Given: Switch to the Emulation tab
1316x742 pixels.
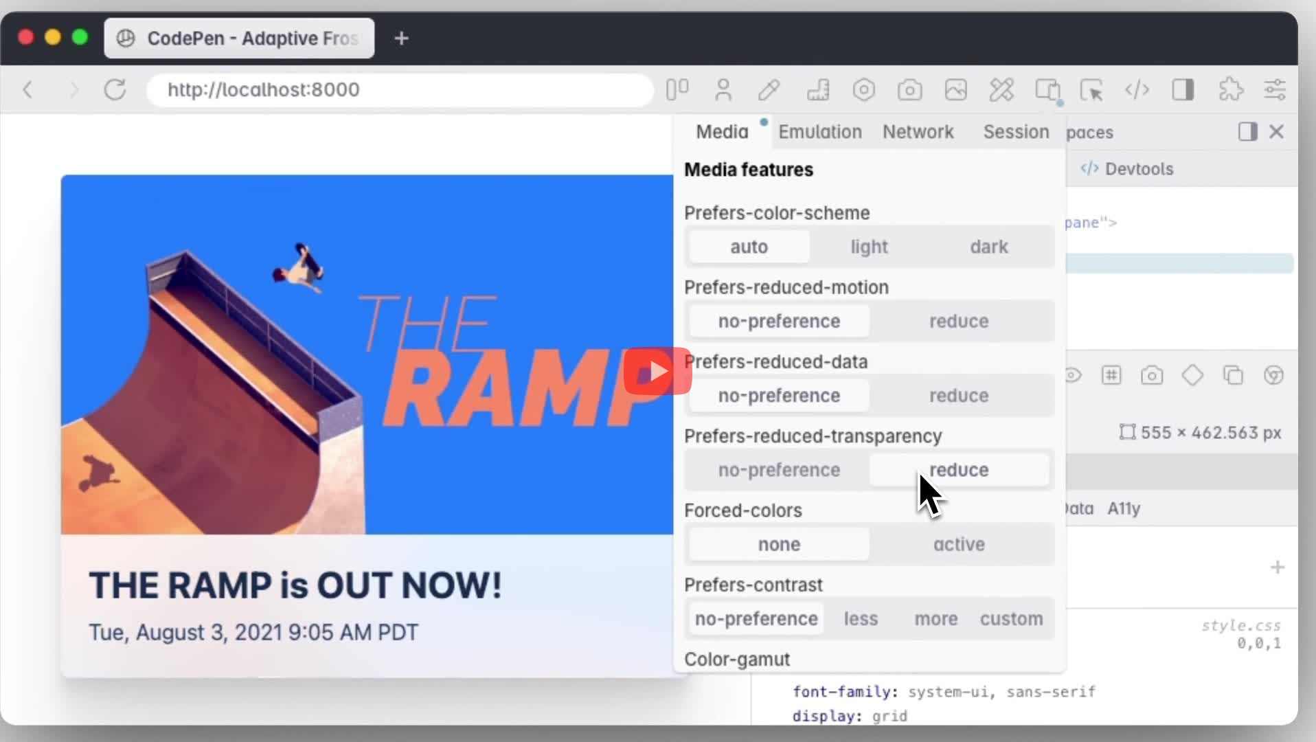Looking at the screenshot, I should point(820,132).
